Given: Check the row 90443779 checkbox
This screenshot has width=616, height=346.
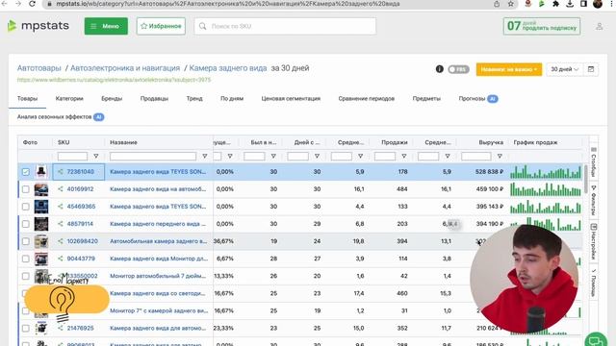Looking at the screenshot, I should click(x=26, y=259).
